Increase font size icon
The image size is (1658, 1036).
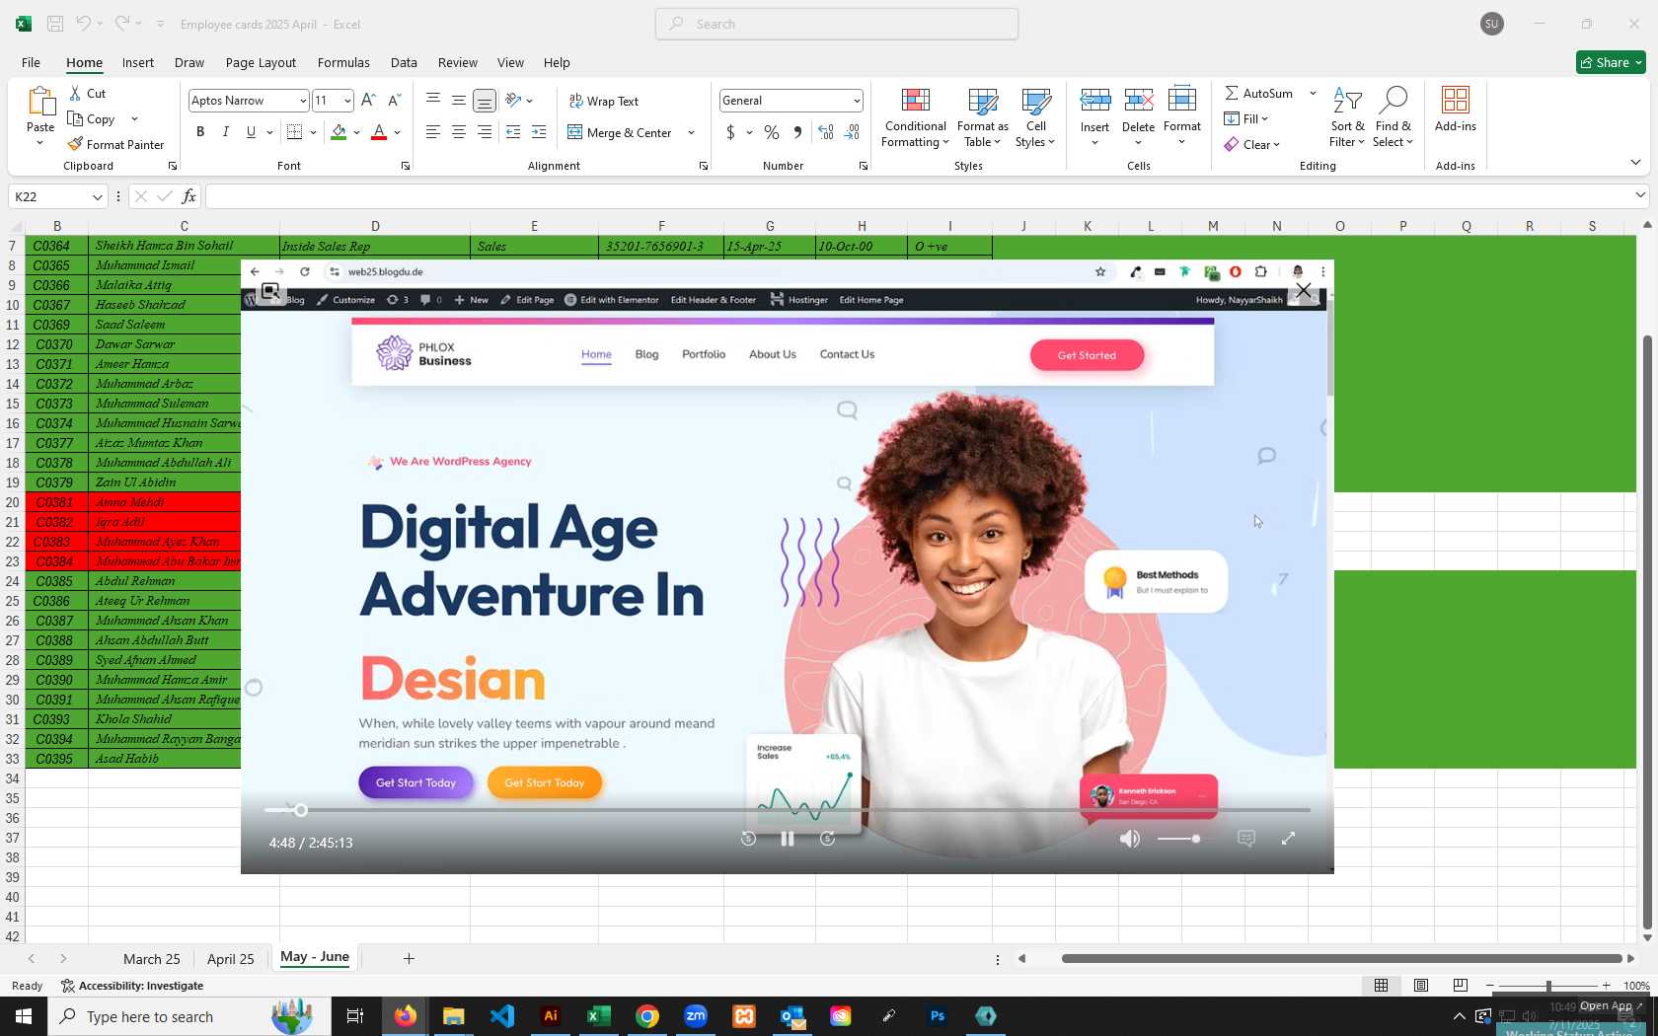[368, 100]
